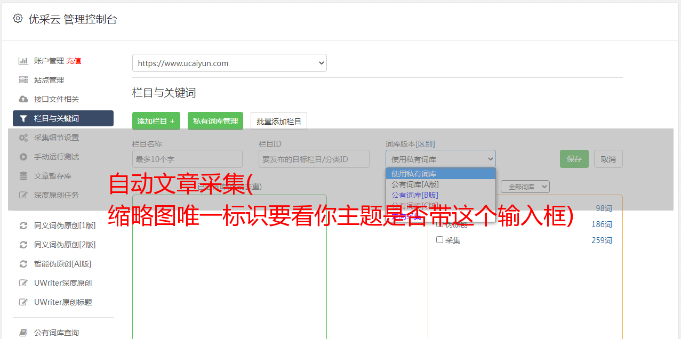Tick the 采集 checkbox
The image size is (681, 339).
point(440,240)
